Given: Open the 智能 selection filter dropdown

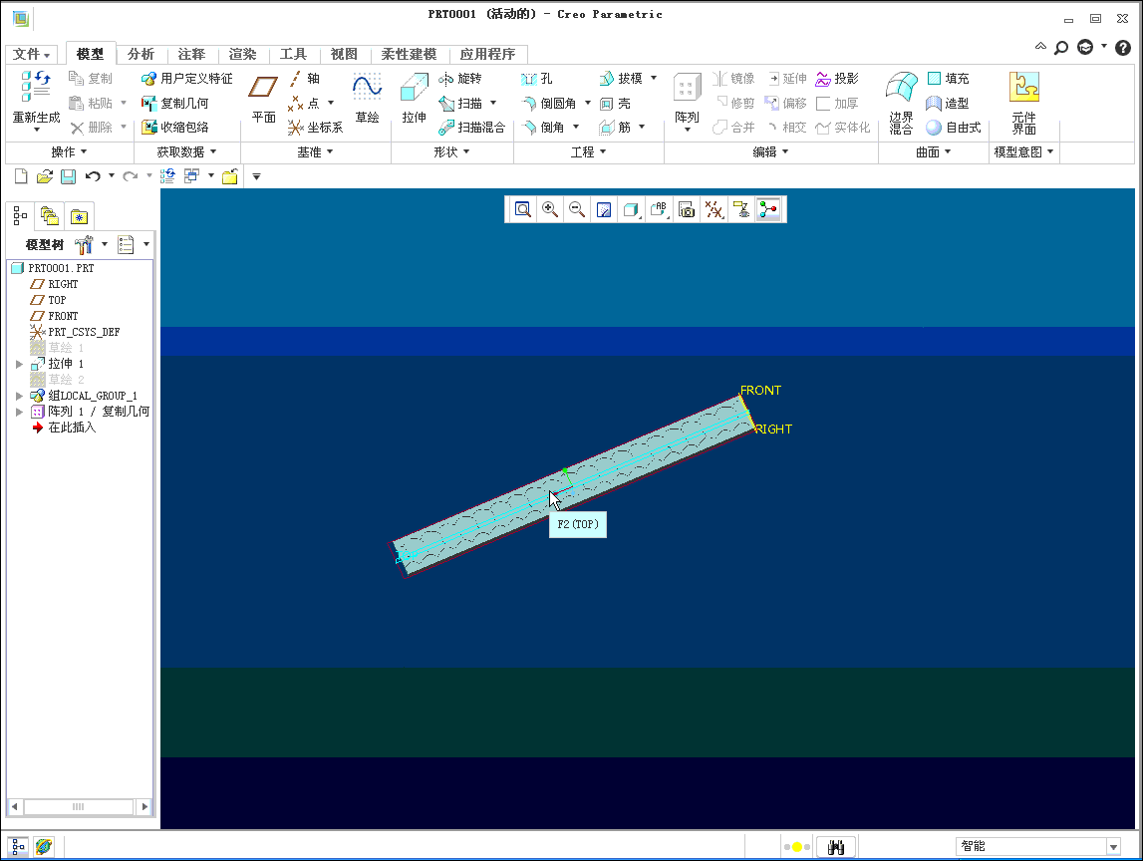Looking at the screenshot, I should pos(1113,846).
